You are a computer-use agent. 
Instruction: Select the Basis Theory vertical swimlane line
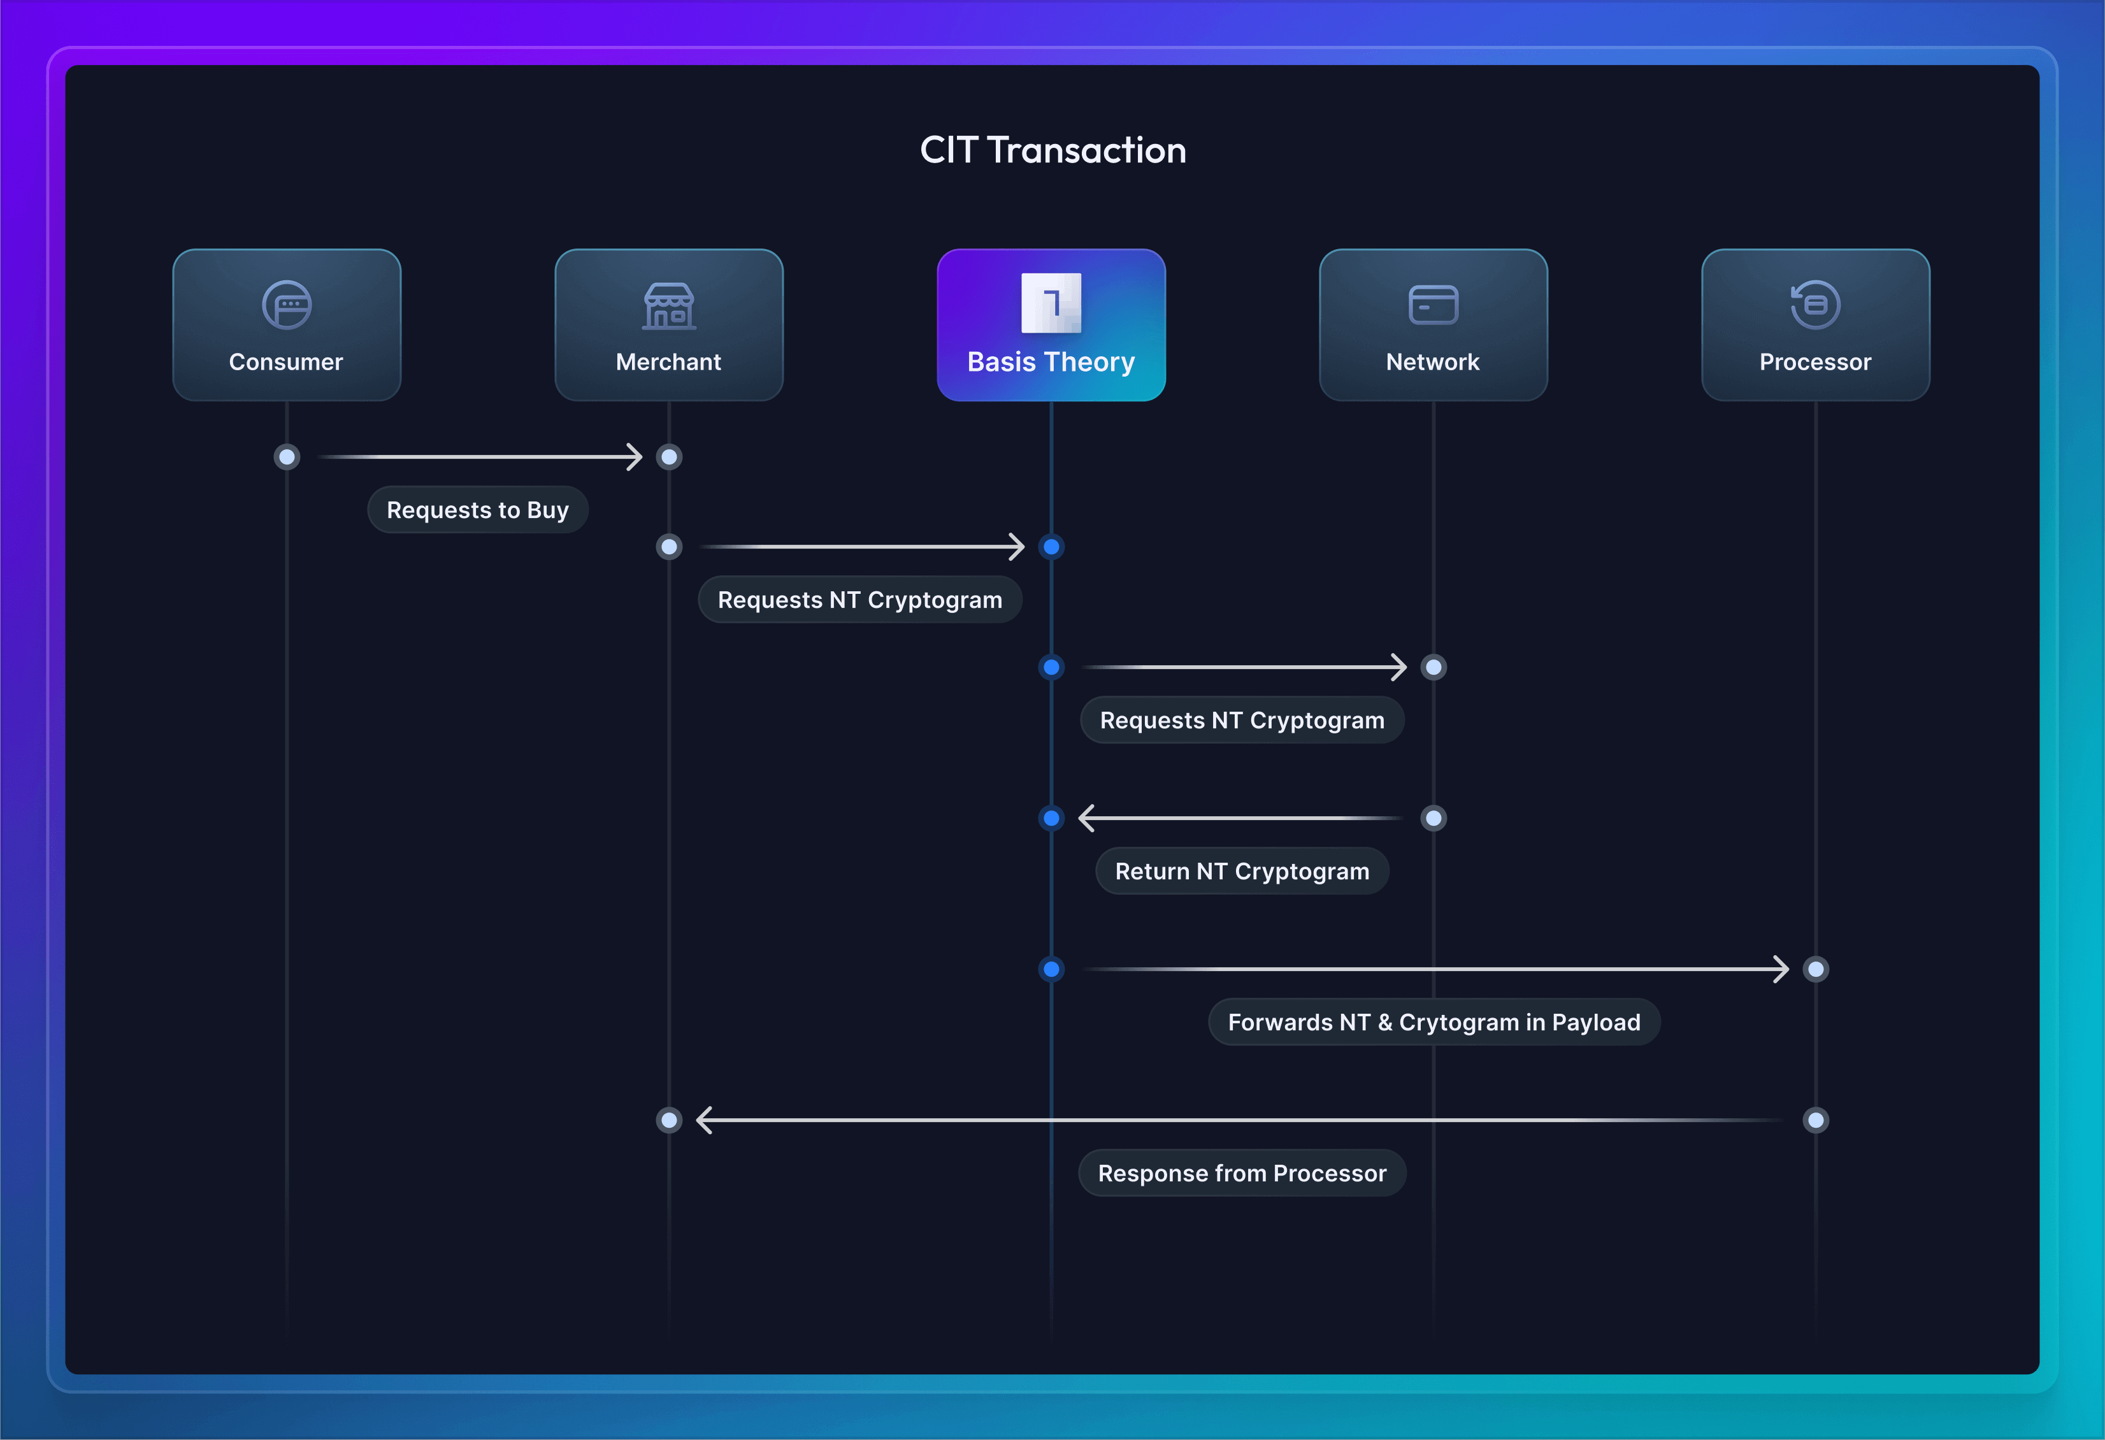coord(1049,800)
